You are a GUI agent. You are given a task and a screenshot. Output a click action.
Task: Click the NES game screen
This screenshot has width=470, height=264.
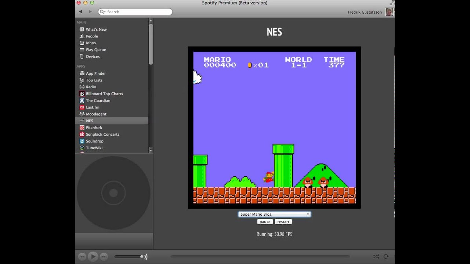(x=274, y=128)
